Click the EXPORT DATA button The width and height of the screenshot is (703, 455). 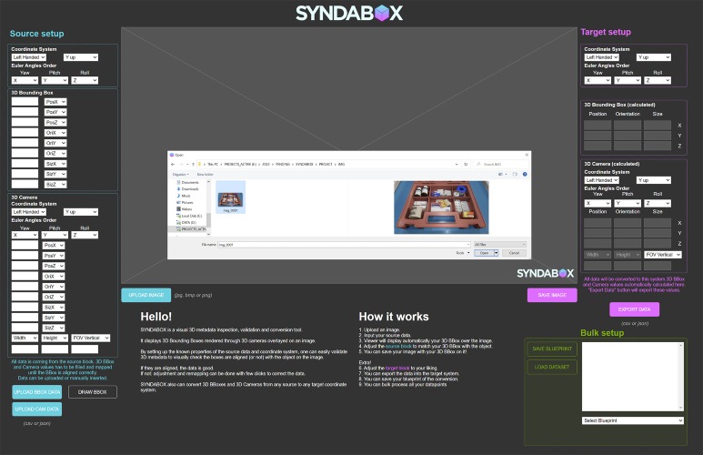point(634,309)
